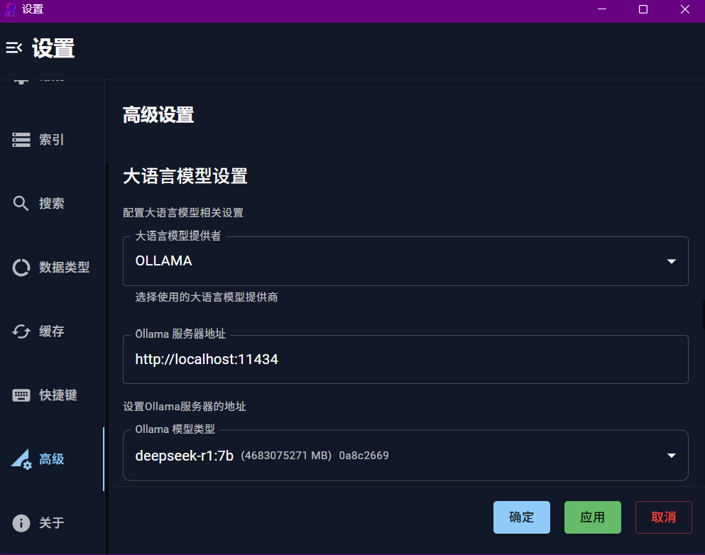The width and height of the screenshot is (705, 555).
Task: Click the app logo in the title bar
Action: (x=9, y=9)
